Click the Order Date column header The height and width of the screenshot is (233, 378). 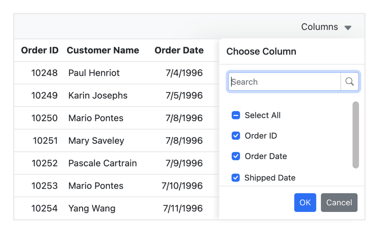pyautogui.click(x=179, y=50)
